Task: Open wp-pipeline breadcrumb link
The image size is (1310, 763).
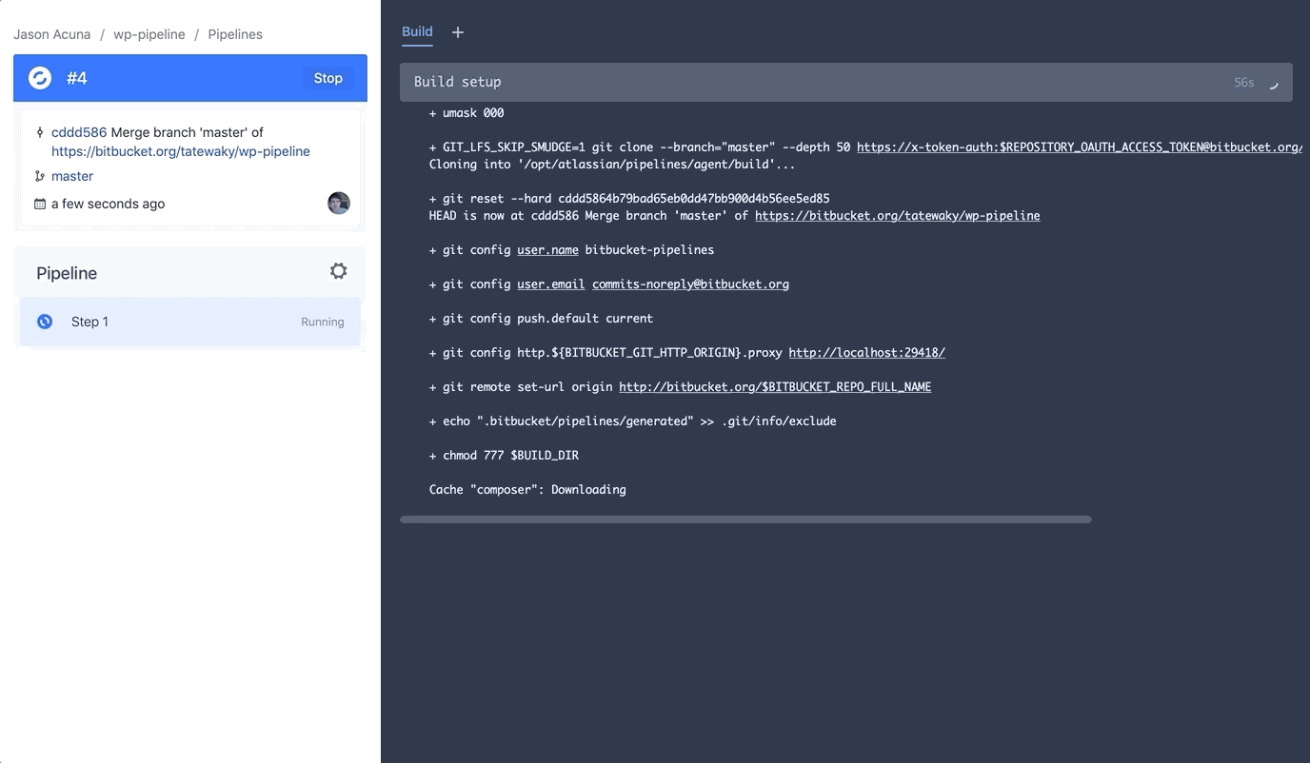Action: pos(149,34)
